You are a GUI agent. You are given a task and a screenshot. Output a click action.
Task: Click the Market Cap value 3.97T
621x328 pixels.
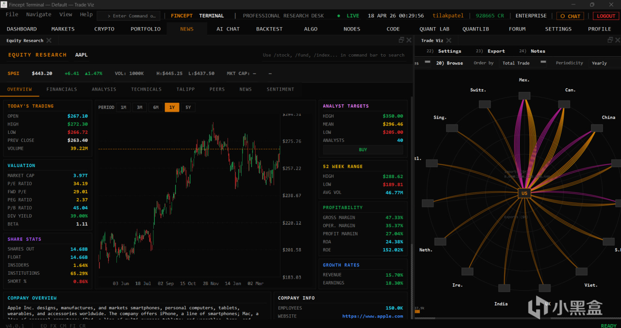pyautogui.click(x=81, y=175)
